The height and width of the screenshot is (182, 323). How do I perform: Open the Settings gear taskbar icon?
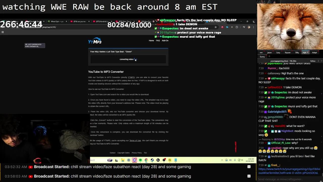129,160
